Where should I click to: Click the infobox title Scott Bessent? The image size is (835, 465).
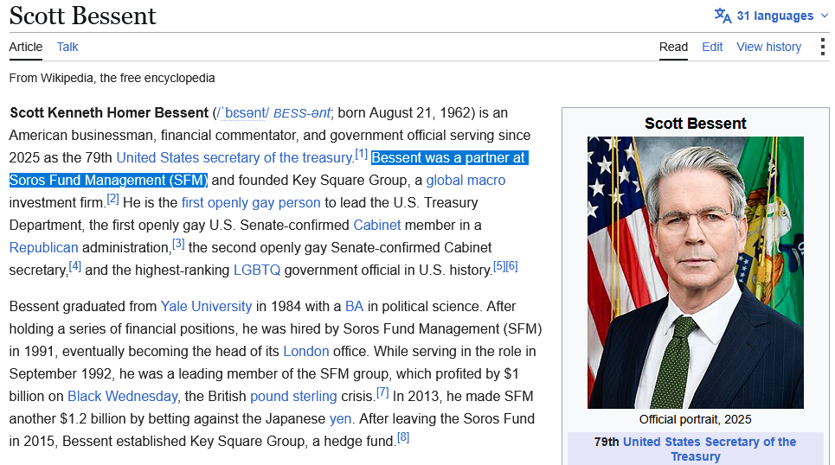696,124
